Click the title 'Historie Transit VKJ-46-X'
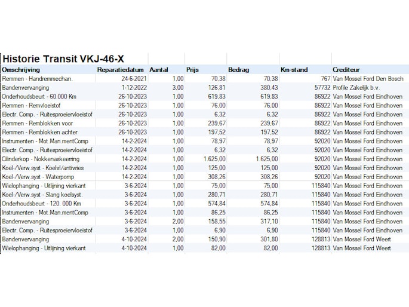 point(63,59)
